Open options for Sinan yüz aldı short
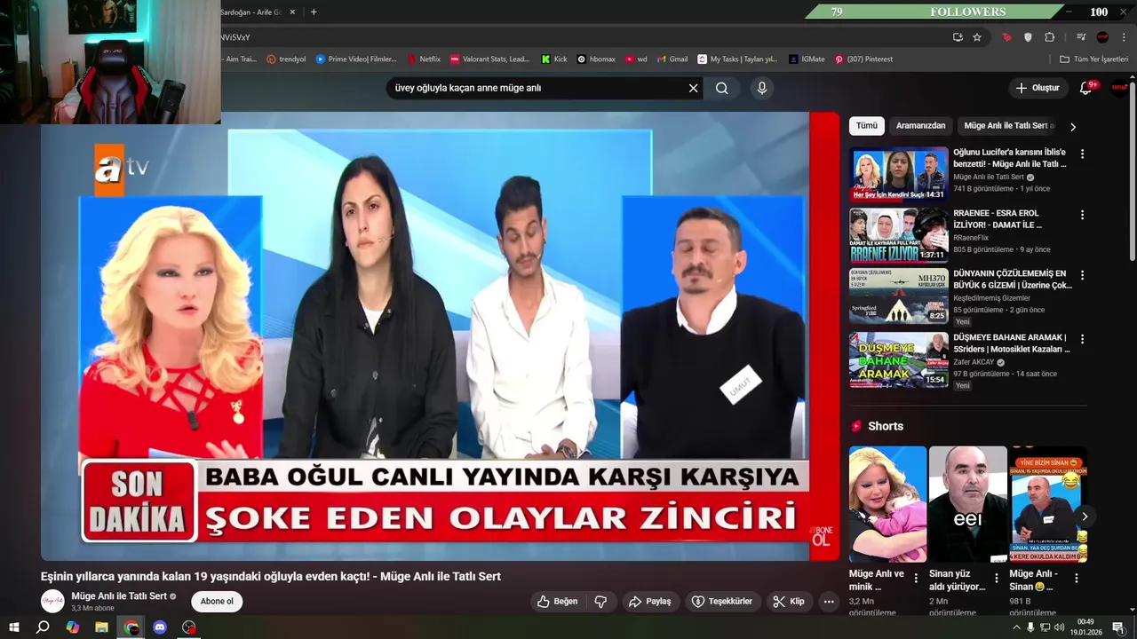 pos(996,578)
